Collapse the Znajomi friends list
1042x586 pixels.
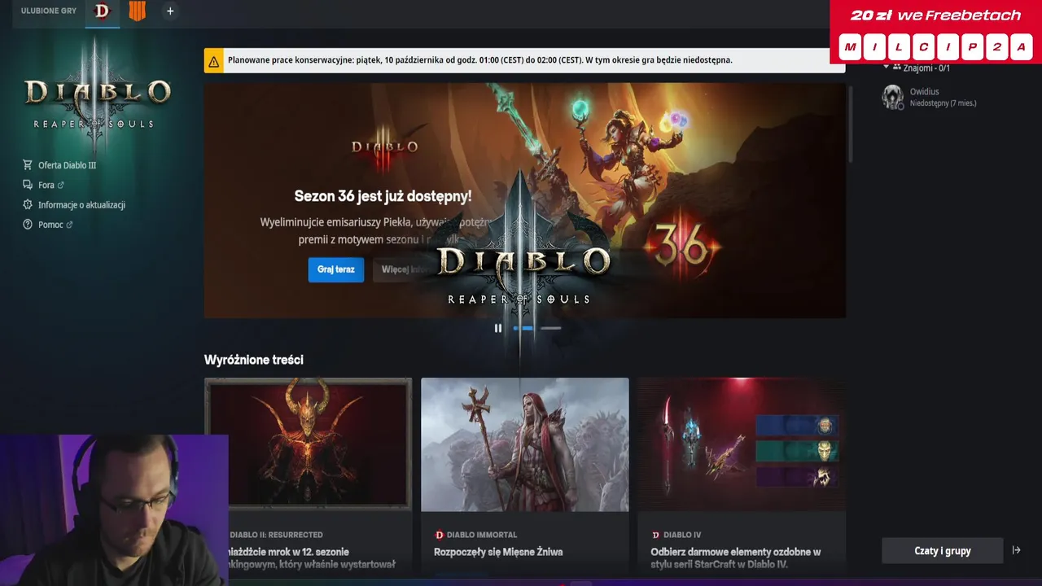click(x=887, y=68)
